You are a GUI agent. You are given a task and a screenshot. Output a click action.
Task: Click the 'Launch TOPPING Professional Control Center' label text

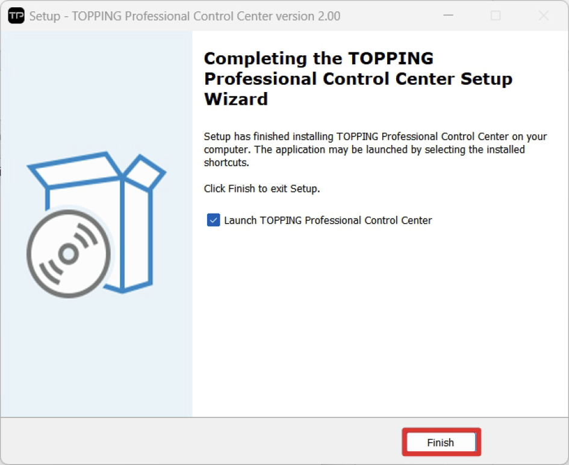(328, 220)
